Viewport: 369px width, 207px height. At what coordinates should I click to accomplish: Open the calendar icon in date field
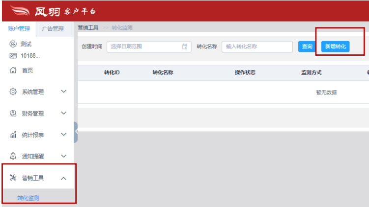(185, 46)
